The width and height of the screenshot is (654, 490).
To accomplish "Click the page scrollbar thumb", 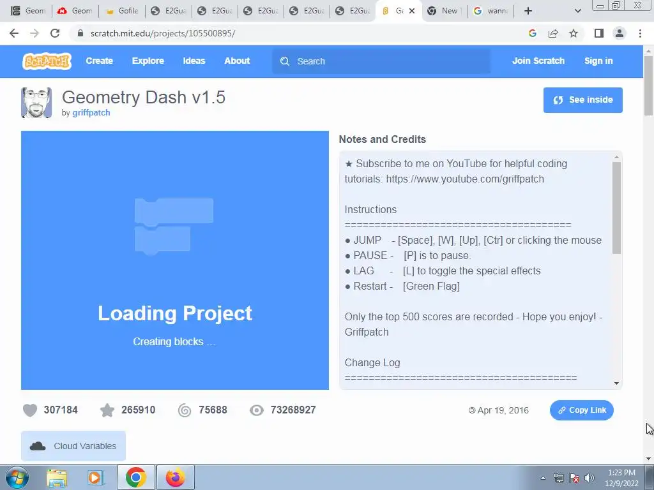I will (x=649, y=85).
